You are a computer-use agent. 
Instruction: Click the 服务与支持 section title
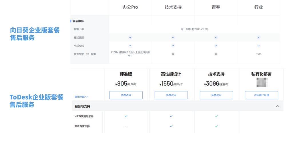[82, 106]
